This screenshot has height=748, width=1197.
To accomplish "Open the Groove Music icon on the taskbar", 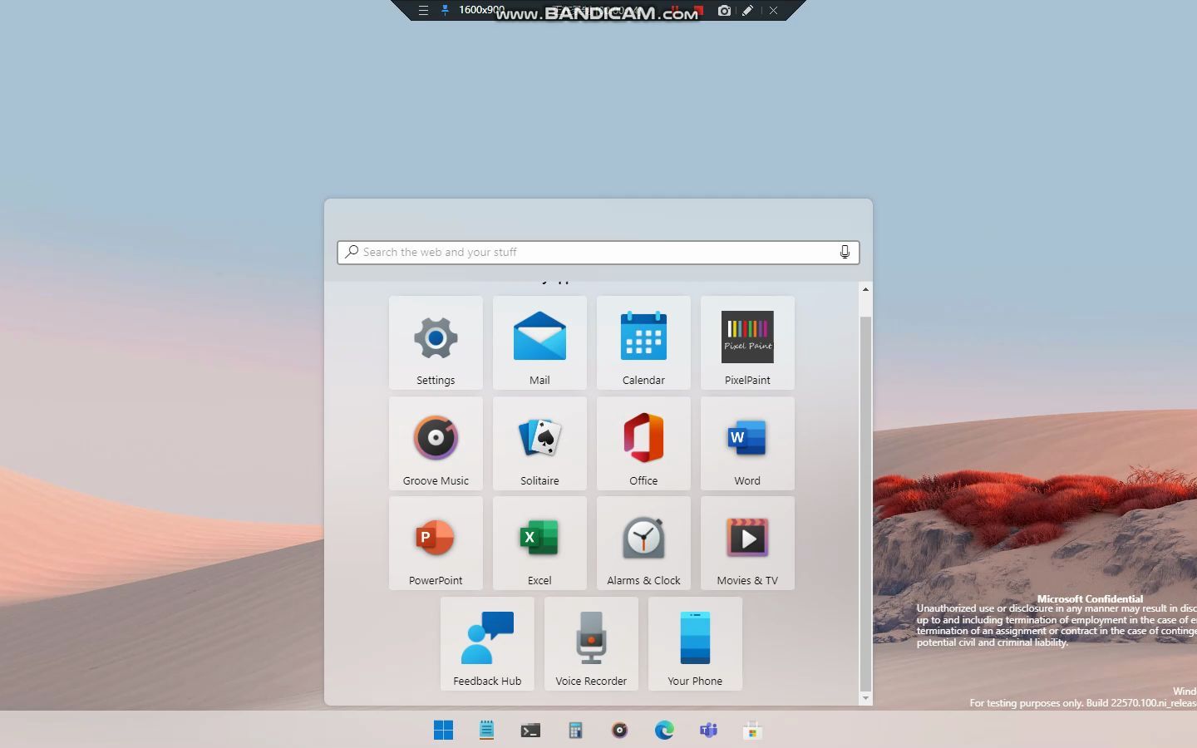I will (619, 730).
